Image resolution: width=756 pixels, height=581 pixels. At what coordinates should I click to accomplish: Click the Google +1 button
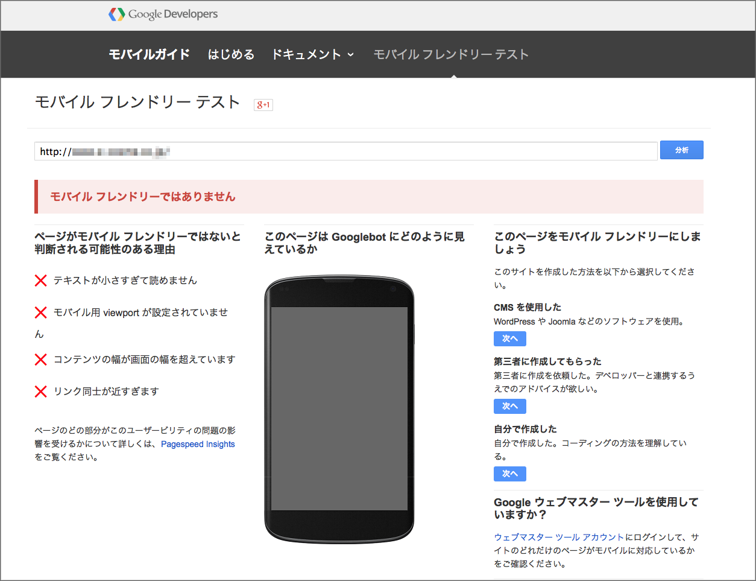(x=263, y=104)
